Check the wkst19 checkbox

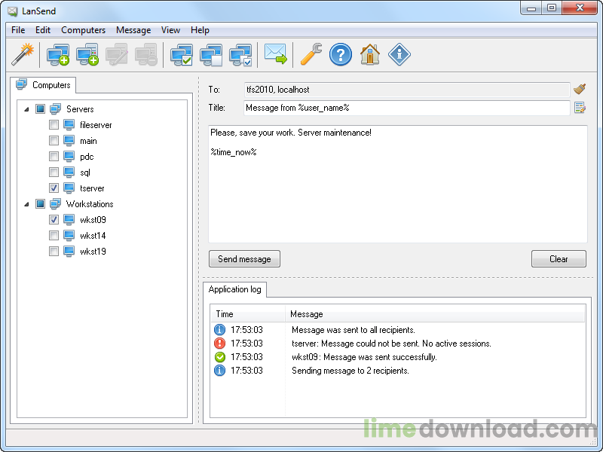point(54,252)
